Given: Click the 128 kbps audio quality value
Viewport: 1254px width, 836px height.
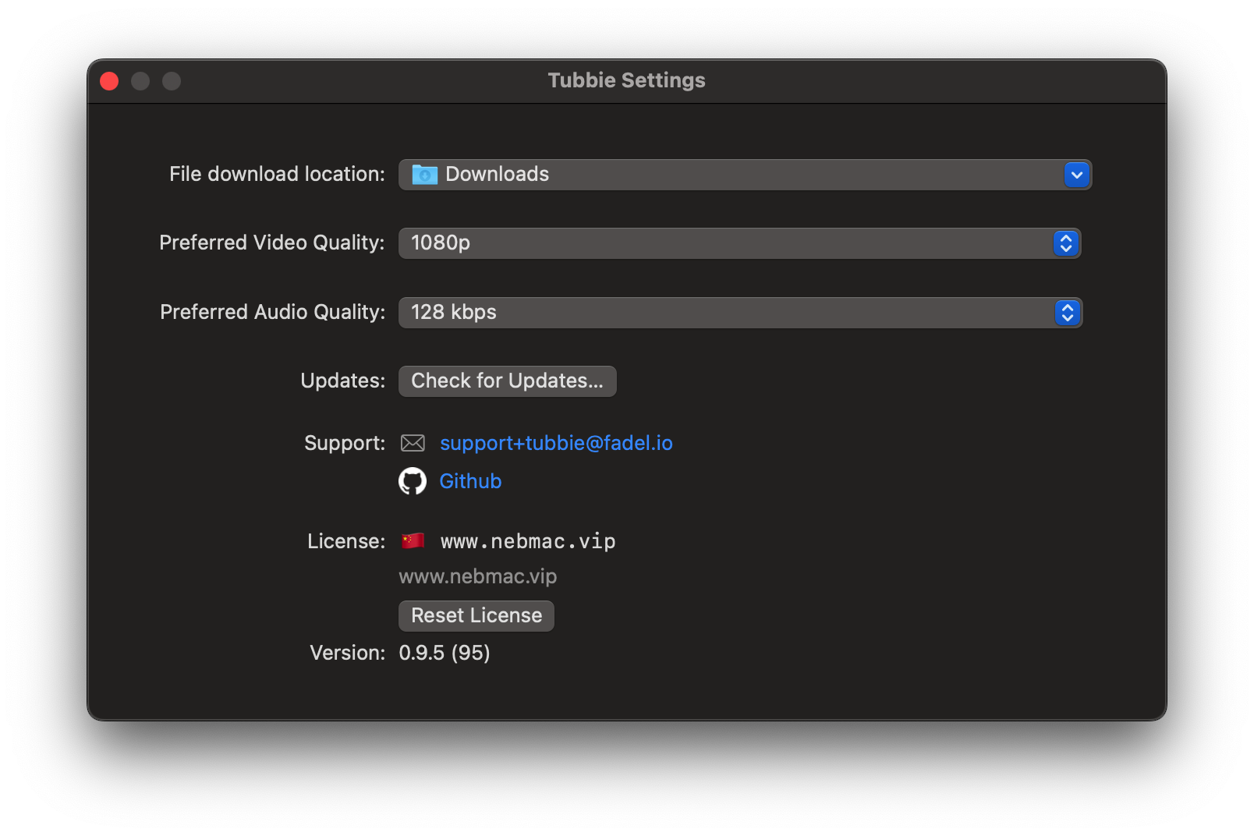Looking at the screenshot, I should pyautogui.click(x=454, y=313).
